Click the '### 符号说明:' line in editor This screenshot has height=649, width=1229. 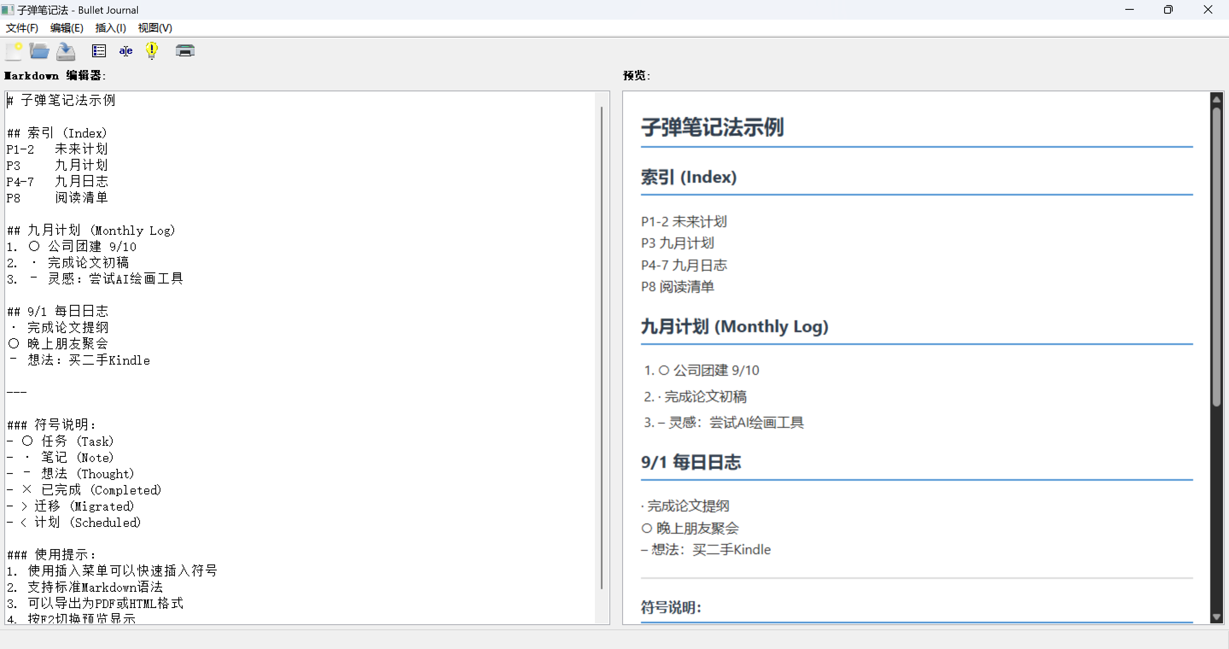pos(52,425)
